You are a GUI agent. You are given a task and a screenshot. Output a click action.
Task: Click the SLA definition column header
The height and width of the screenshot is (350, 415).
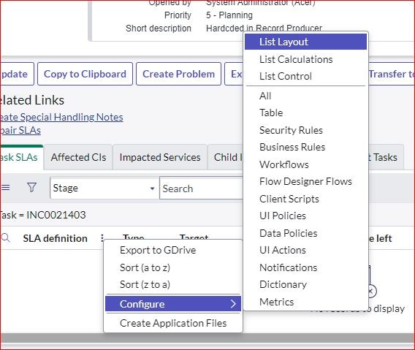[x=55, y=238]
